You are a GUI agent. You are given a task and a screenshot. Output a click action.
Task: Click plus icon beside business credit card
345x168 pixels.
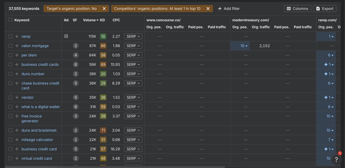tap(17, 149)
